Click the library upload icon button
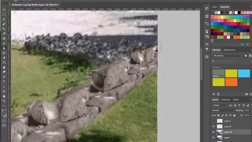Image resolution: width=252 pixels, height=142 pixels. coord(218,94)
